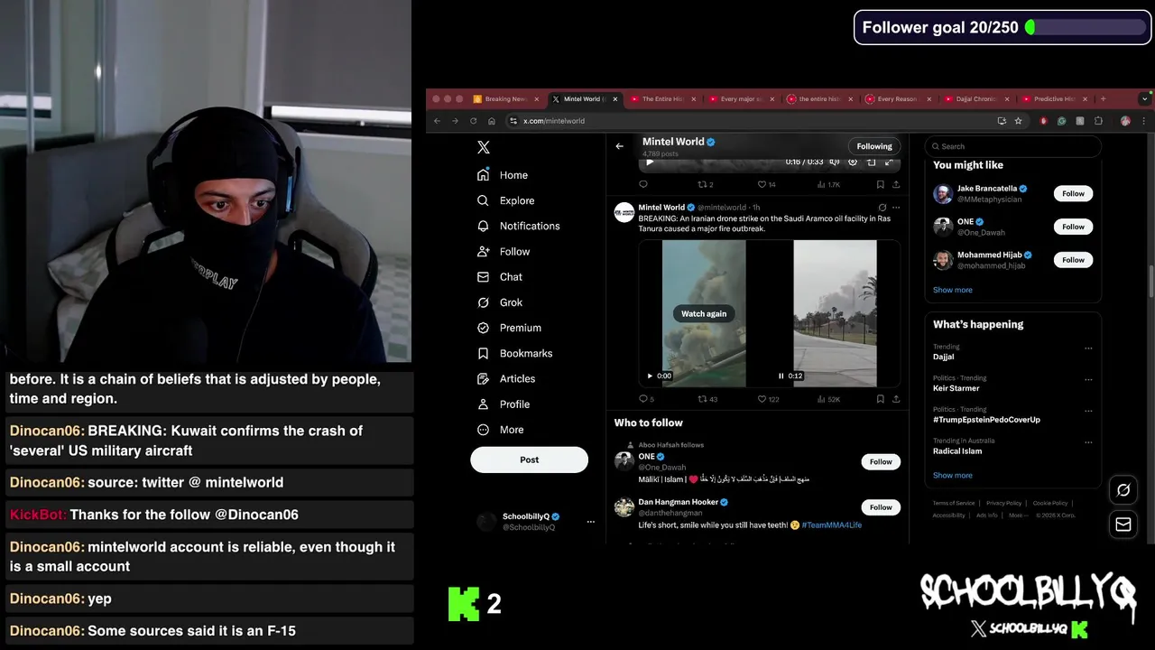The width and height of the screenshot is (1155, 650).
Task: Open Home in X sidebar
Action: pyautogui.click(x=503, y=175)
